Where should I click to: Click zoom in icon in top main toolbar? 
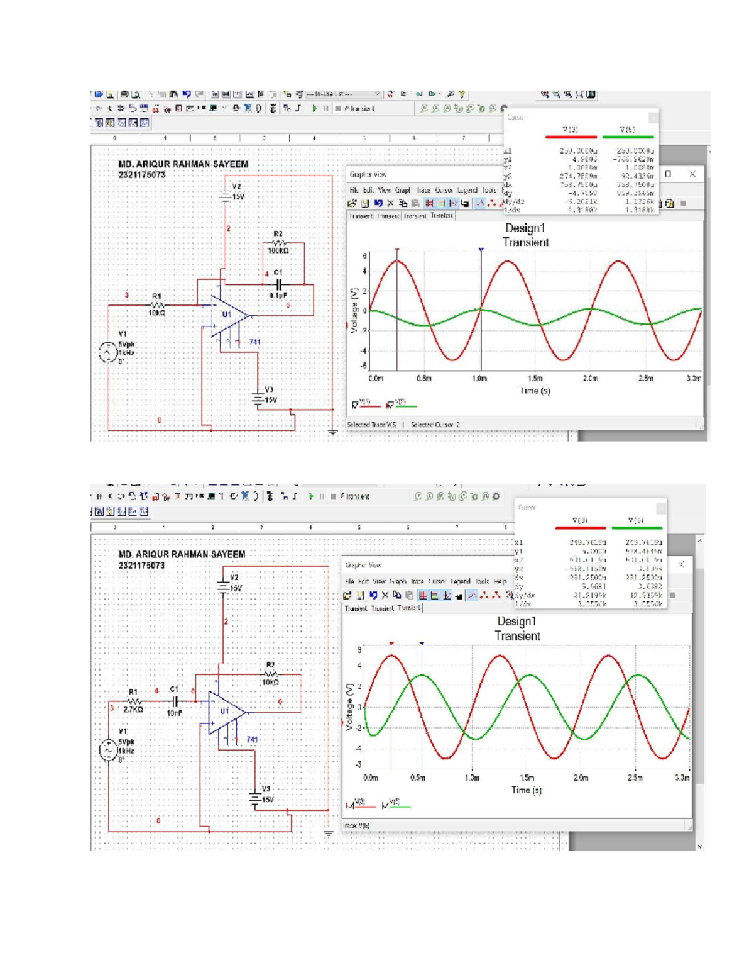tap(545, 94)
